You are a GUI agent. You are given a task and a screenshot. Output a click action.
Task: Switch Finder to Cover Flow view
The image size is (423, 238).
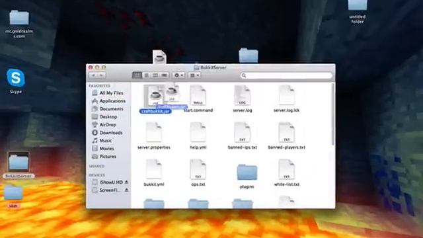[x=165, y=75]
